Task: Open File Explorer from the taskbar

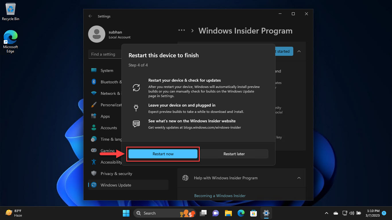Action: tap(228, 213)
